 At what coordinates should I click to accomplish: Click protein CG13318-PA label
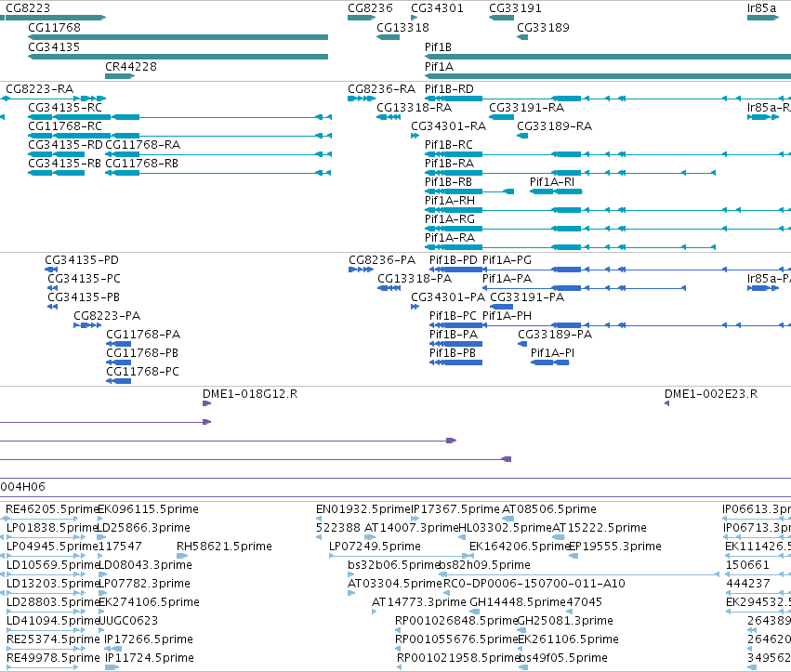415,279
